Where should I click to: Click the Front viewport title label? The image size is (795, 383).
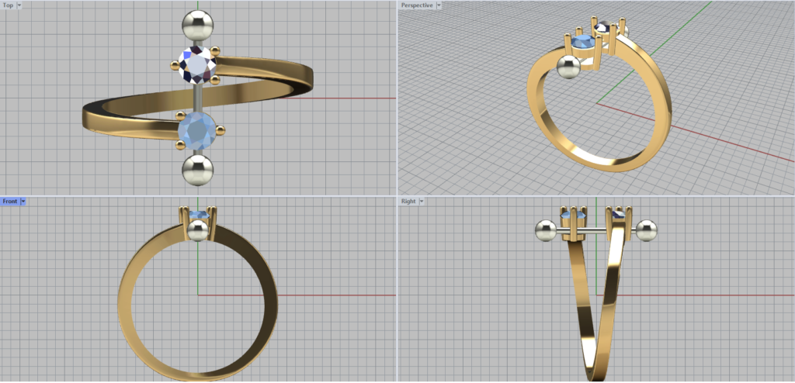pos(9,202)
